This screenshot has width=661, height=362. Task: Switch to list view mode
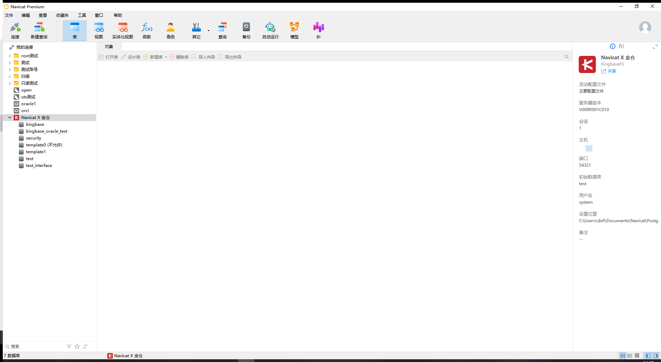[x=630, y=356]
